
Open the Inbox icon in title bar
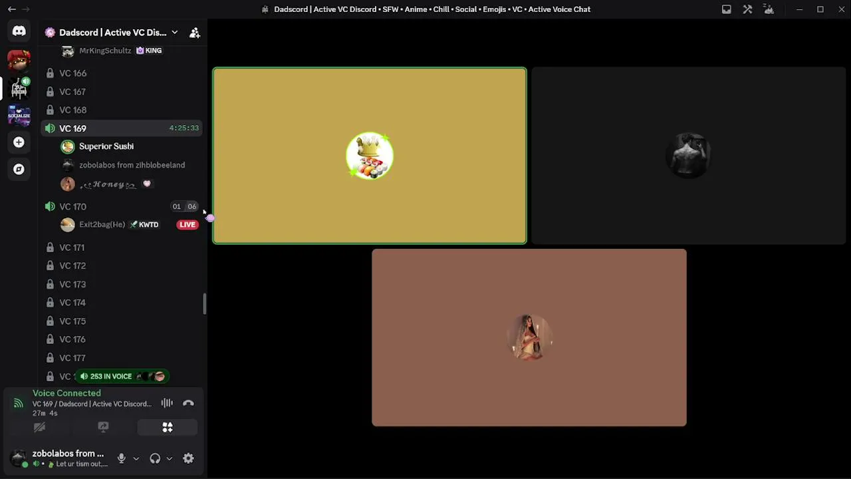click(x=727, y=9)
